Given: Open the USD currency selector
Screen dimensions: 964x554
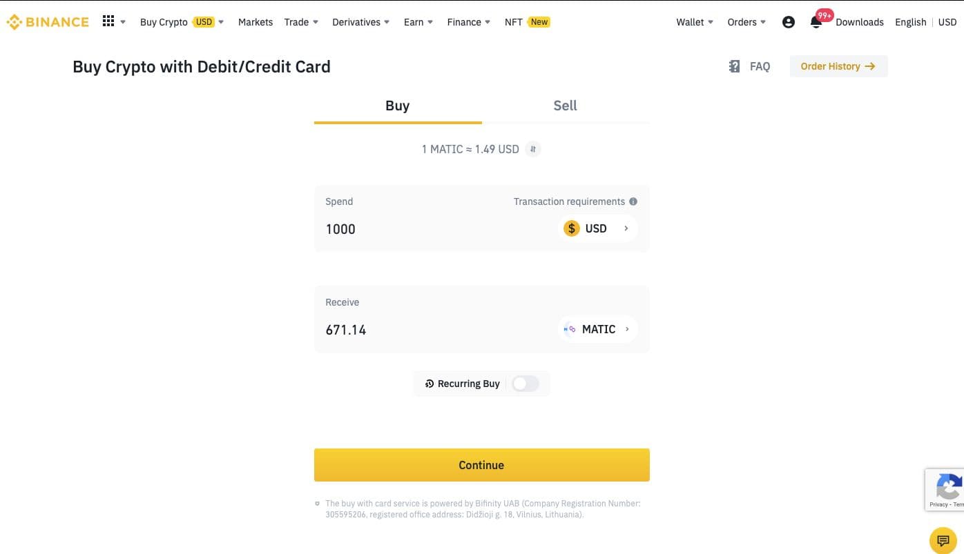Looking at the screenshot, I should click(x=597, y=228).
